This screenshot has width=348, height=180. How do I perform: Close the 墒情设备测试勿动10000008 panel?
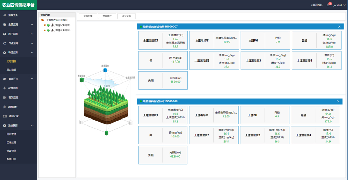coord(338,101)
